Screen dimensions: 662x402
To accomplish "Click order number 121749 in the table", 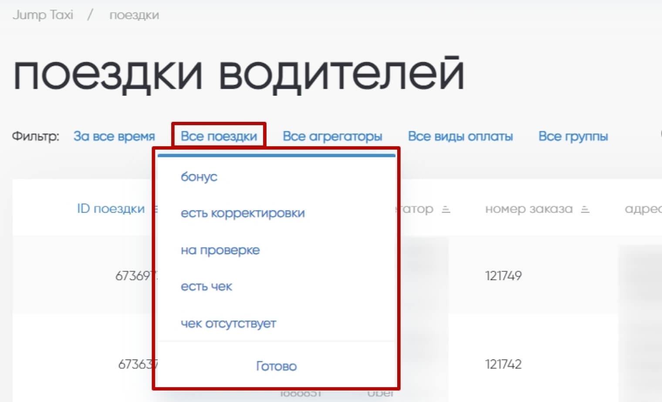I will (503, 276).
